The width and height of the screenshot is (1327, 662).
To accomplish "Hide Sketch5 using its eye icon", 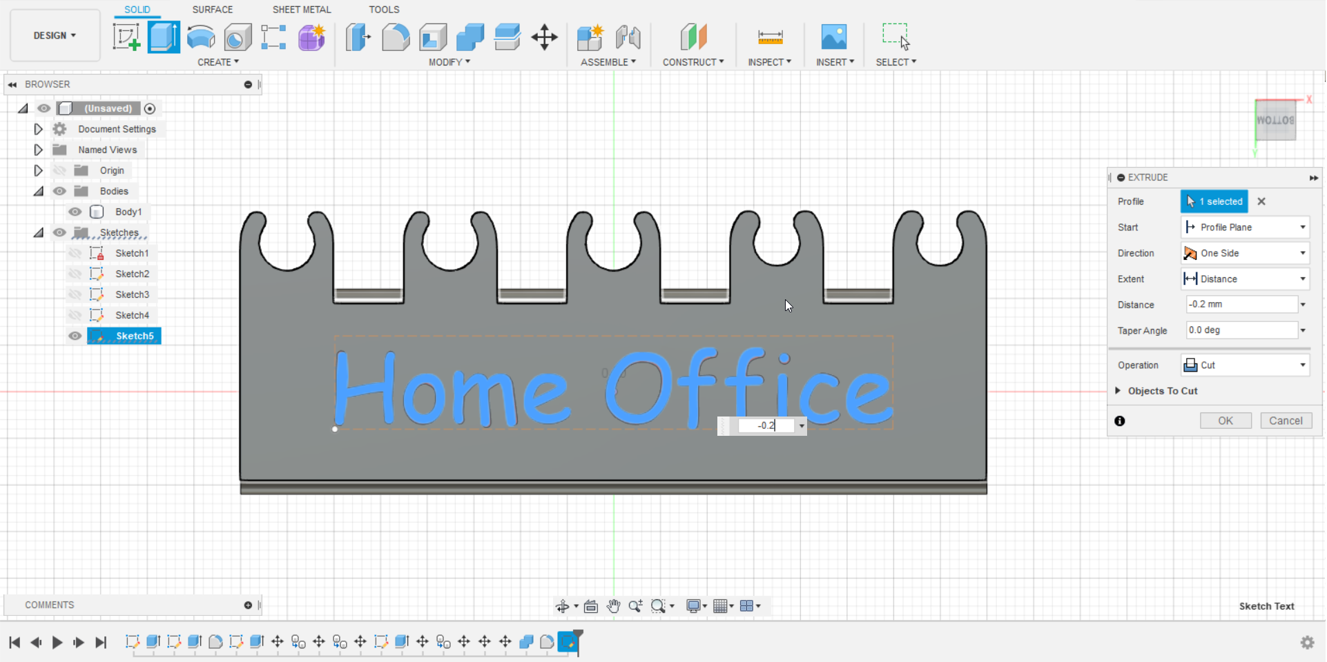I will click(75, 336).
